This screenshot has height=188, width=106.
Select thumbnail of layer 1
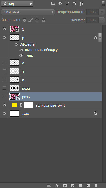click(15, 29)
